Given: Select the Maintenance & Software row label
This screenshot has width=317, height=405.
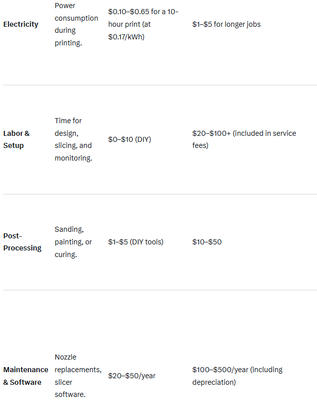Looking at the screenshot, I should coord(25,376).
